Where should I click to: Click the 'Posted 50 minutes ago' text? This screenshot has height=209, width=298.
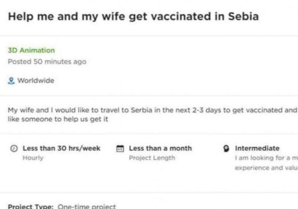pos(47,62)
